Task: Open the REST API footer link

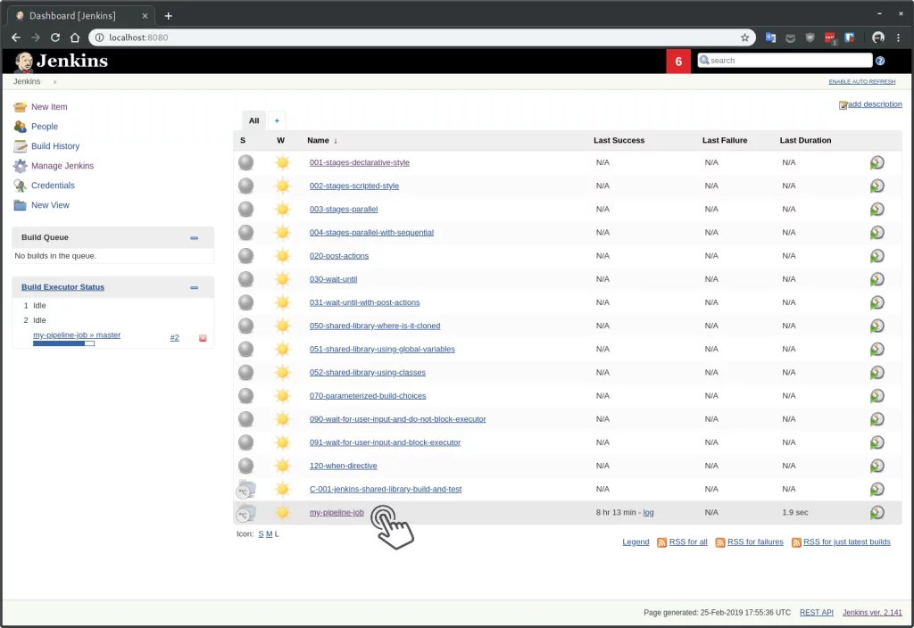Action: [x=816, y=613]
